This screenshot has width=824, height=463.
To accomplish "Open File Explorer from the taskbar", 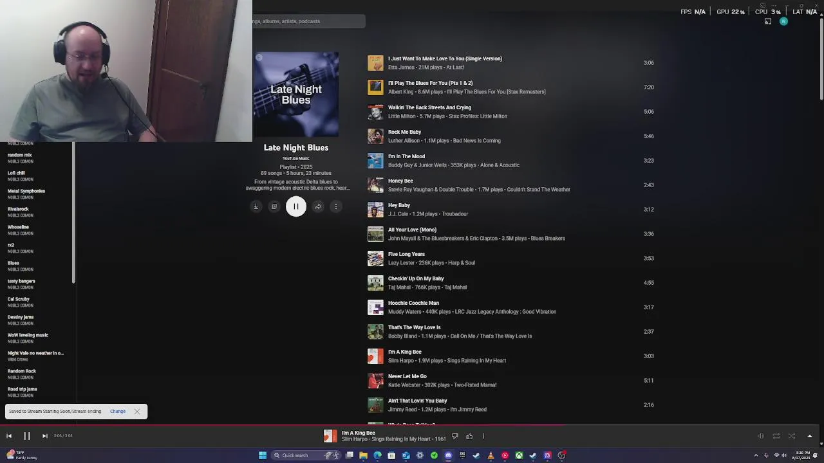I will (x=363, y=455).
